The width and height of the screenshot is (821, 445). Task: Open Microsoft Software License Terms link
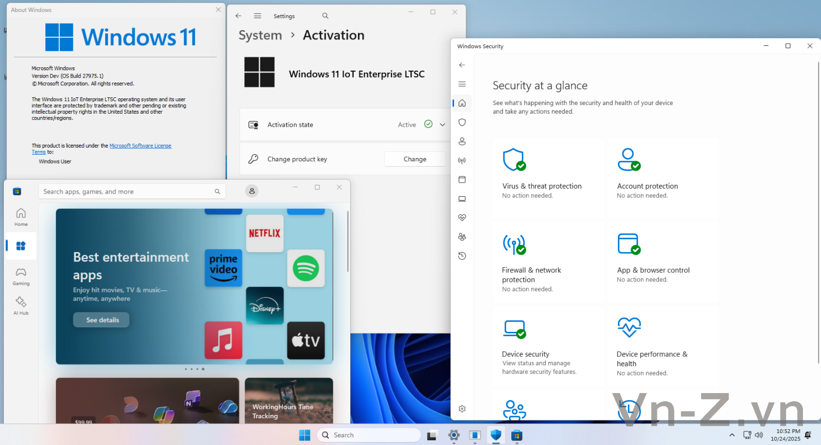tap(140, 146)
